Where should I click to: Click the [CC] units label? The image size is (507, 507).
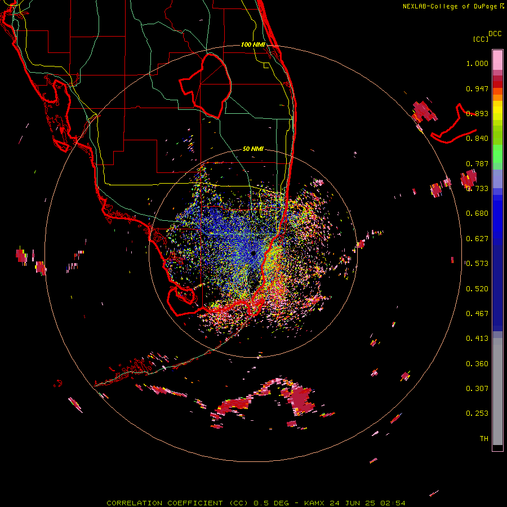(481, 39)
